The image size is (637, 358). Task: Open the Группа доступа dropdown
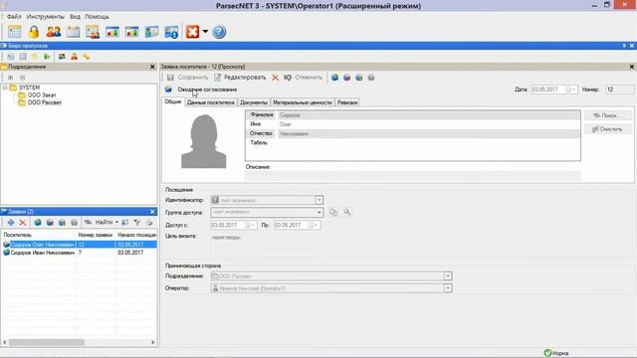(318, 212)
